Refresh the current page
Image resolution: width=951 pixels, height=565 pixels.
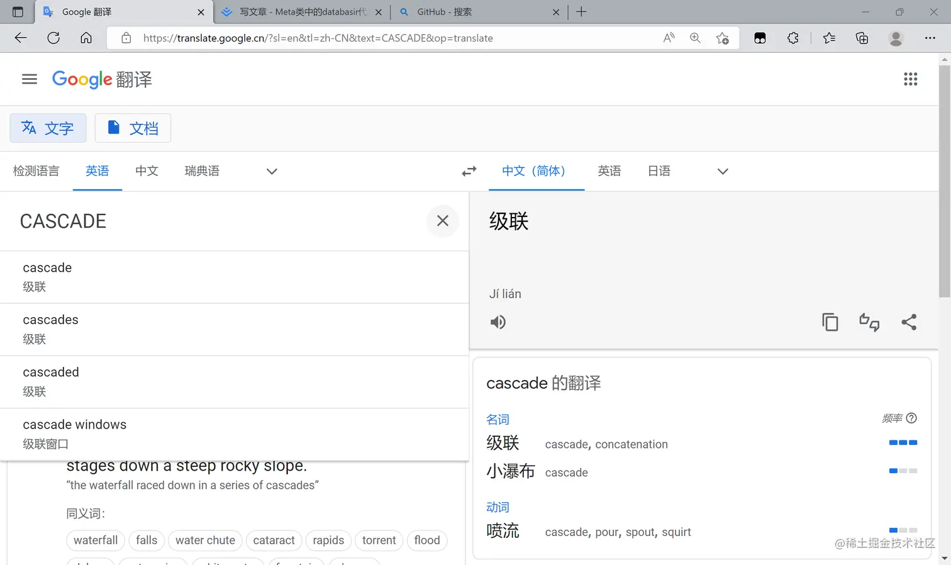coord(53,38)
